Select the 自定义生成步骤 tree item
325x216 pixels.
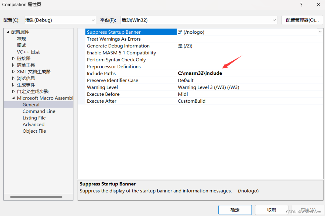[x=33, y=92]
